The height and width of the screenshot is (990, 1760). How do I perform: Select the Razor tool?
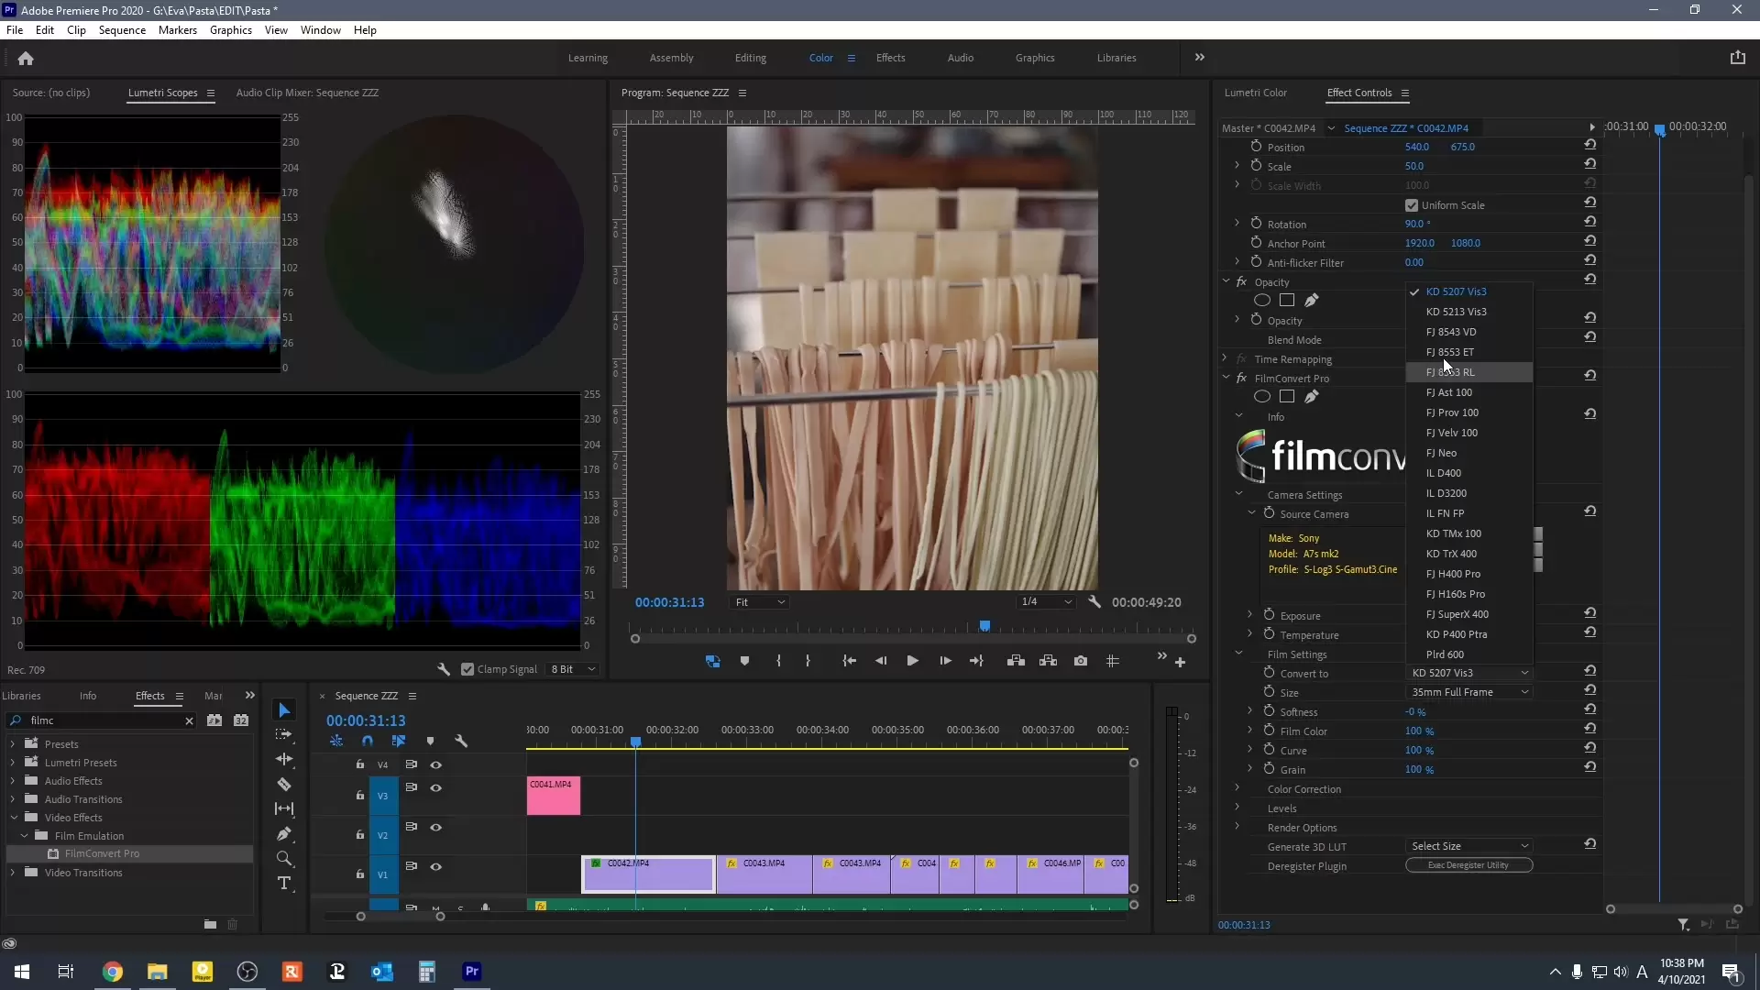click(284, 785)
